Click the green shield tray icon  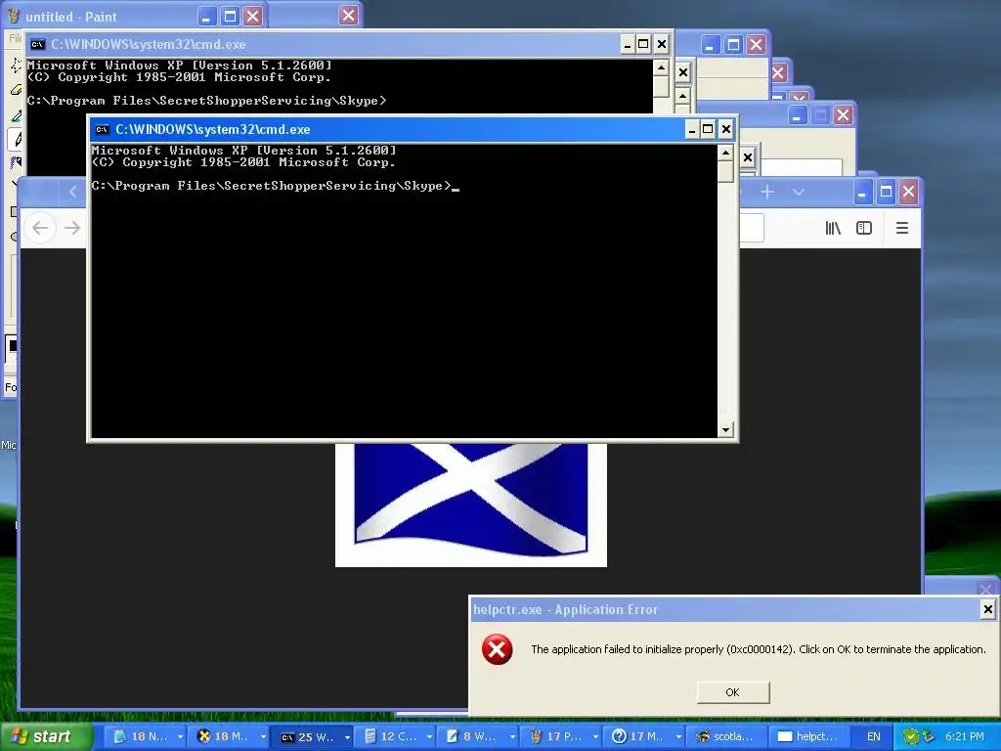pos(910,737)
